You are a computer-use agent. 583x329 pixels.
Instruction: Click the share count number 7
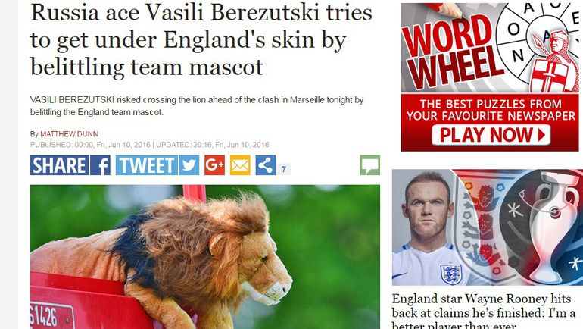(284, 169)
